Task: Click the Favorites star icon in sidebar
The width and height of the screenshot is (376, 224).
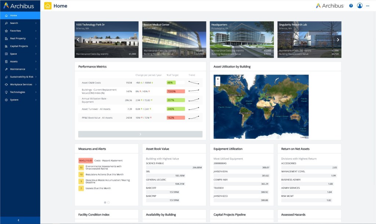Action: [6, 31]
